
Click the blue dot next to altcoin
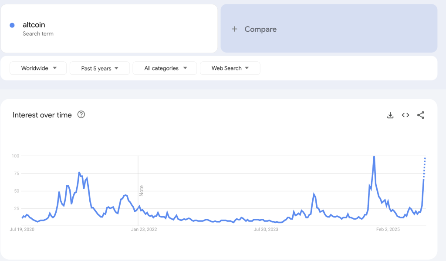12,25
